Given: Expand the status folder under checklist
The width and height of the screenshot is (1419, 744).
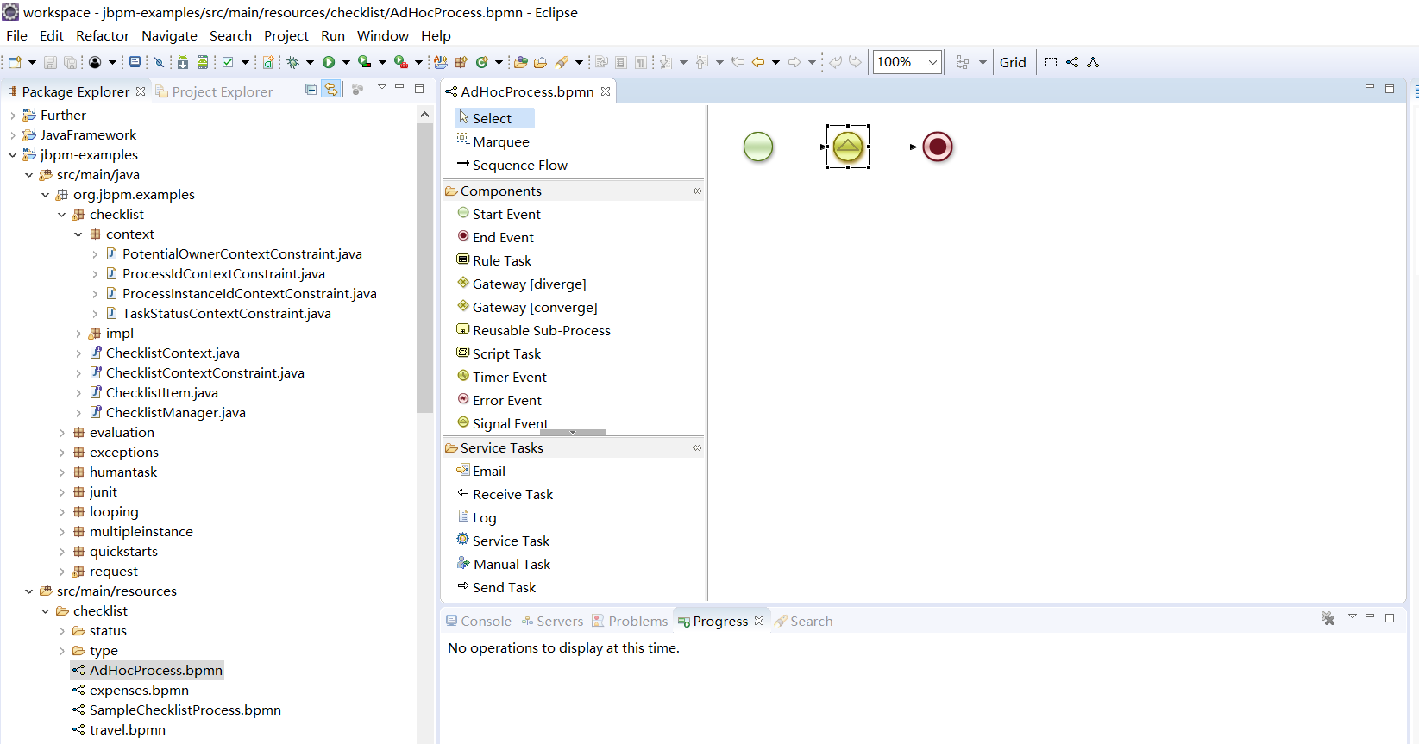Looking at the screenshot, I should click(x=61, y=631).
